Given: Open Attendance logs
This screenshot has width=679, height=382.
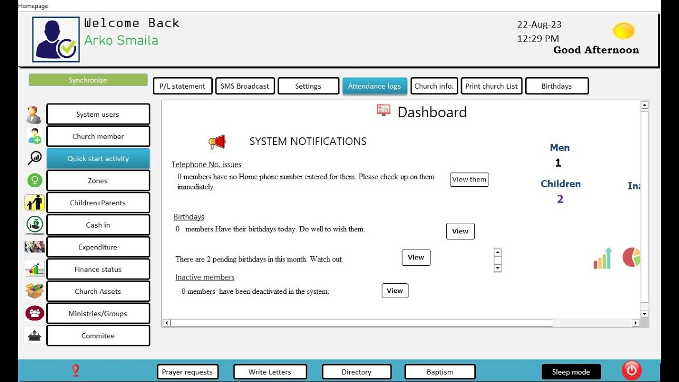Looking at the screenshot, I should [x=375, y=86].
